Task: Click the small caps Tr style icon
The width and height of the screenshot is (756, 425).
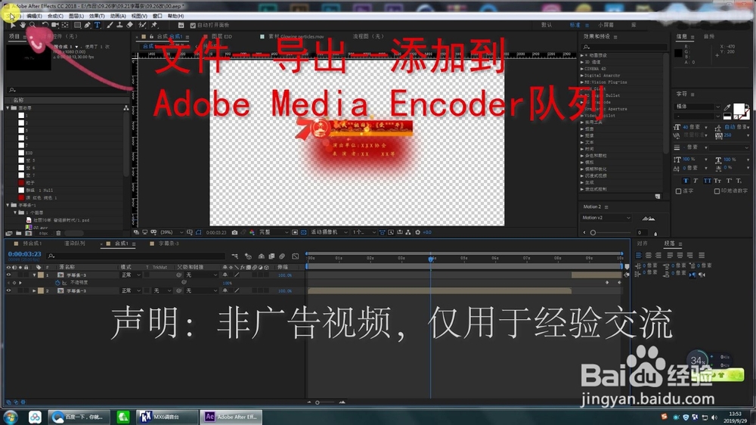Action: 718,181
